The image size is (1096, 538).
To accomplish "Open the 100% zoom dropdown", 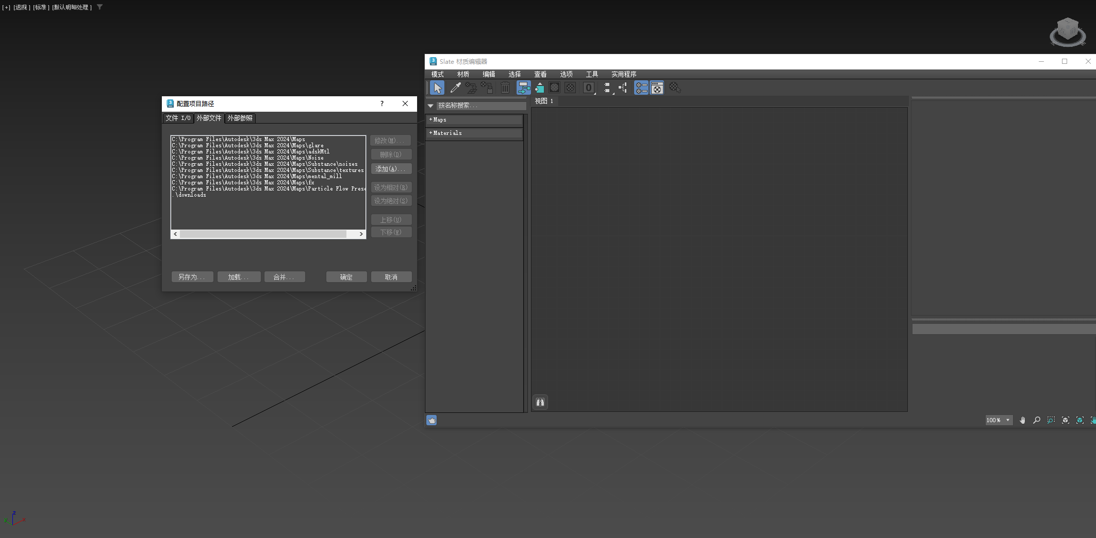I will point(999,420).
